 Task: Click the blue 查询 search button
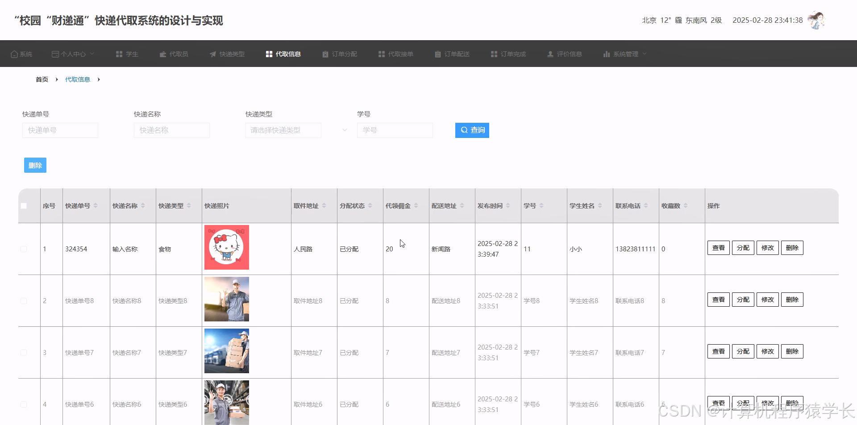point(472,130)
